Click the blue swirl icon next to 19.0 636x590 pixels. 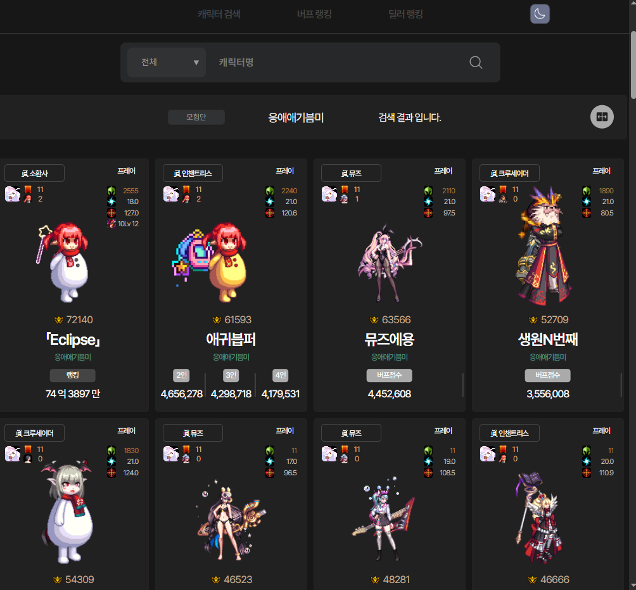tap(428, 461)
